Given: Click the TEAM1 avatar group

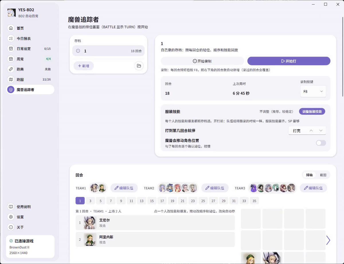Looking at the screenshot, I should 98,188.
